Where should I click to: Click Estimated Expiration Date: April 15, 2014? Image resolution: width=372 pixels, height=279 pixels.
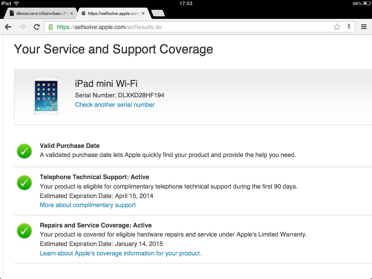coord(97,196)
